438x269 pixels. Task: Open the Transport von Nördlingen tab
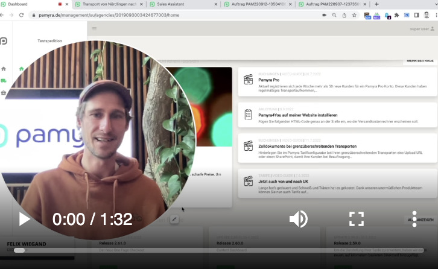pos(109,4)
